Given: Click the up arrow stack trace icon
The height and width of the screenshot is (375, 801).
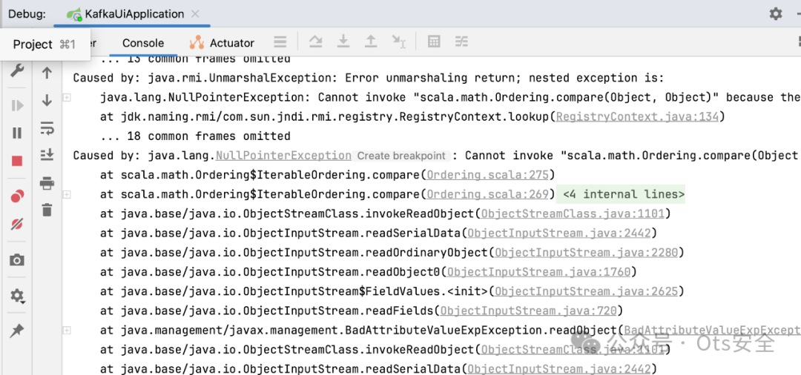Looking at the screenshot, I should pos(47,73).
